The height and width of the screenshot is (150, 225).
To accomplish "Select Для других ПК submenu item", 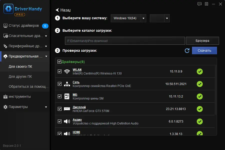I will pyautogui.click(x=20, y=76).
